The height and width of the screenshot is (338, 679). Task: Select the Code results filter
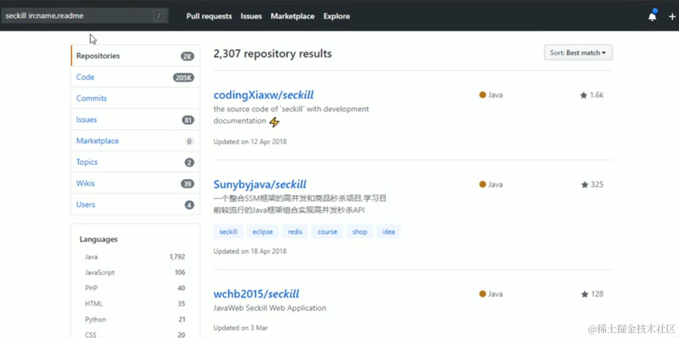(135, 77)
